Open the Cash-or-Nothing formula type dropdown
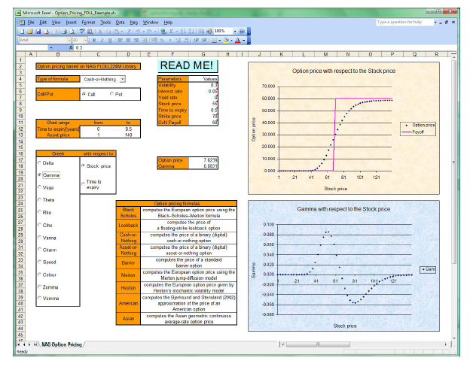The width and height of the screenshot is (470, 367). (123, 78)
